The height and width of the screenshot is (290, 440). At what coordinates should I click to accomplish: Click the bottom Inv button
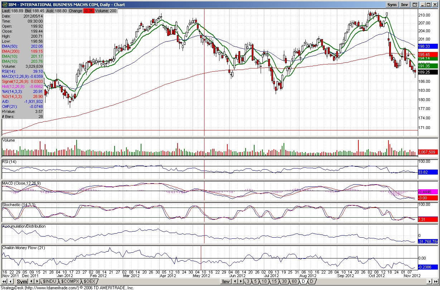[226, 281]
